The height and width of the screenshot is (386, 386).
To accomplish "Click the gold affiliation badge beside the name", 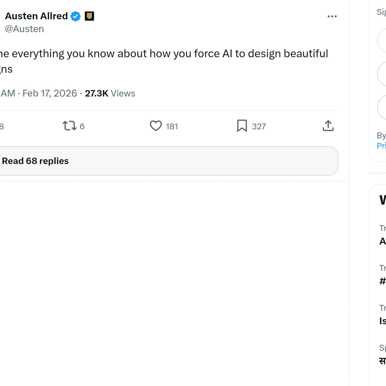I will 89,16.
